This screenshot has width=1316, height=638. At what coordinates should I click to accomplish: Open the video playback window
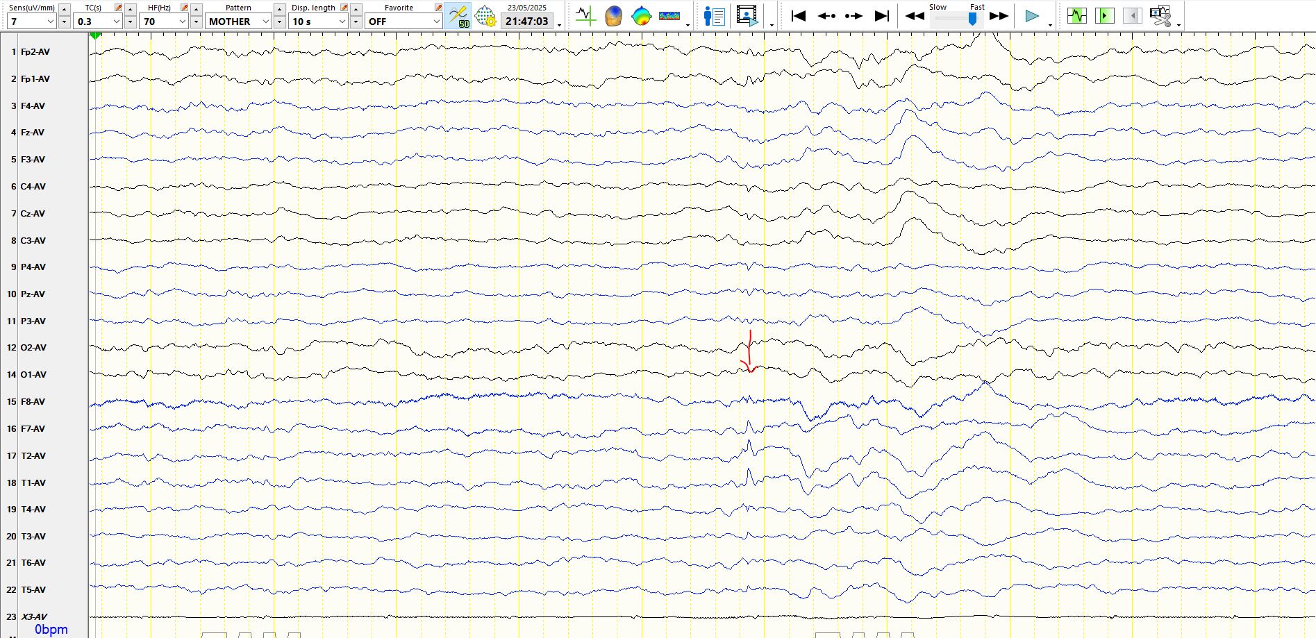747,15
